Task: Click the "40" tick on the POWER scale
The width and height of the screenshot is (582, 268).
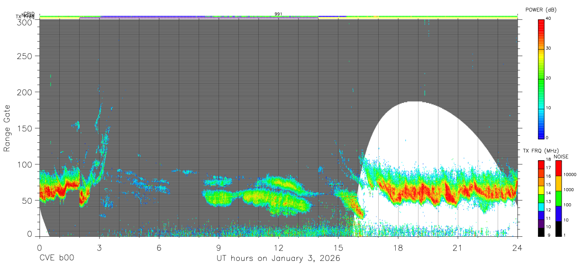Action: (x=548, y=18)
